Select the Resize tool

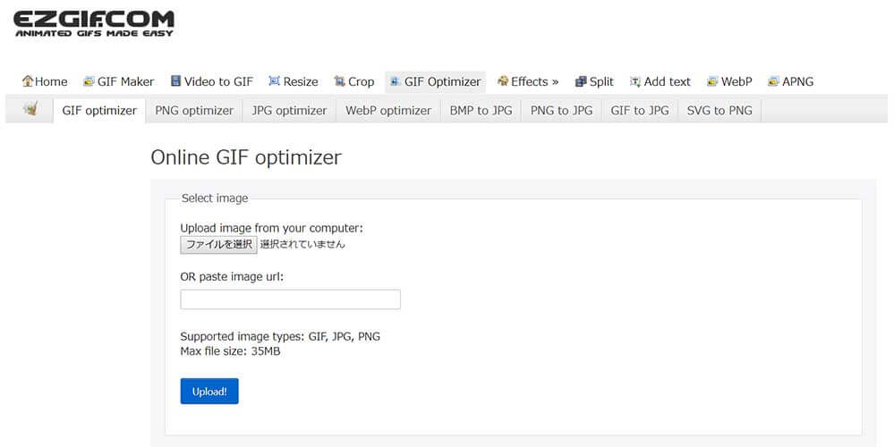[293, 81]
